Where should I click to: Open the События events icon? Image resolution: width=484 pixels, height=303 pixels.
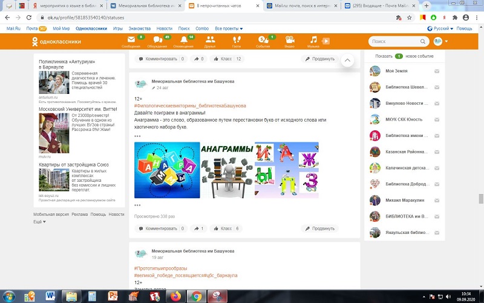tap(263, 41)
